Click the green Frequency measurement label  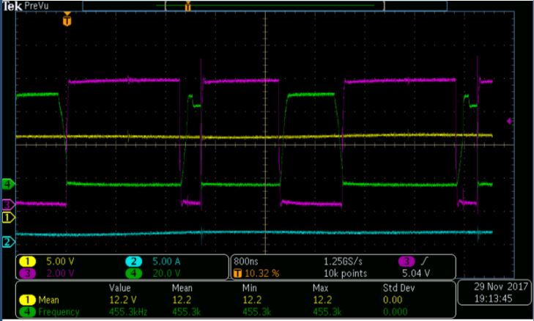pyautogui.click(x=59, y=311)
